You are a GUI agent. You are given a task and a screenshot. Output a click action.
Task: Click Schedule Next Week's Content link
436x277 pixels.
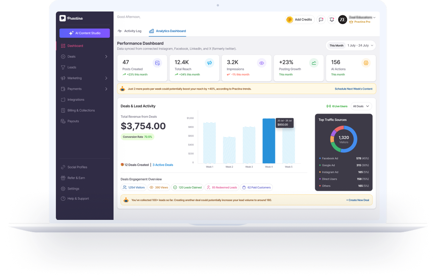tap(353, 89)
